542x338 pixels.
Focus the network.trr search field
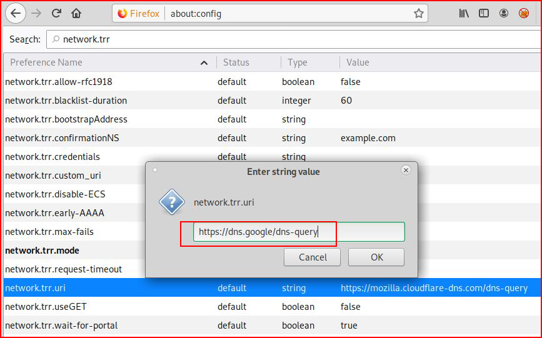point(294,39)
